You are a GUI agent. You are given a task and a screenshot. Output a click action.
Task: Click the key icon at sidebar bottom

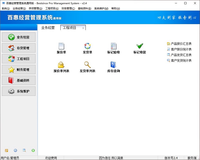tap(6, 150)
